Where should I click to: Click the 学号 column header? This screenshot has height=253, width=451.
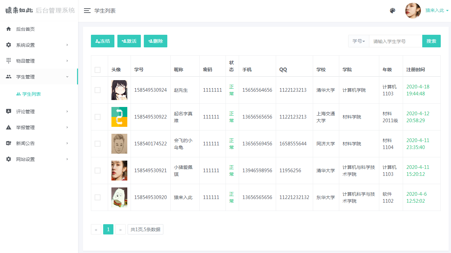[139, 70]
